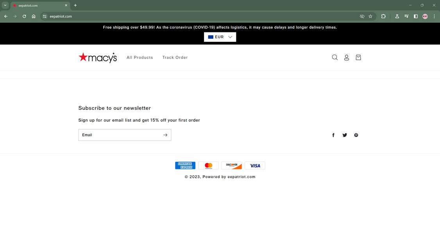Select the Macy's logo
This screenshot has height=235, width=440.
pyautogui.click(x=98, y=57)
